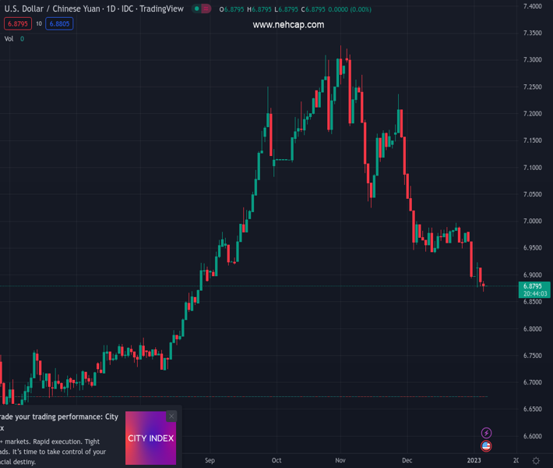Click the OHLC values in chart legend
The image size is (553, 468).
[x=296, y=9]
